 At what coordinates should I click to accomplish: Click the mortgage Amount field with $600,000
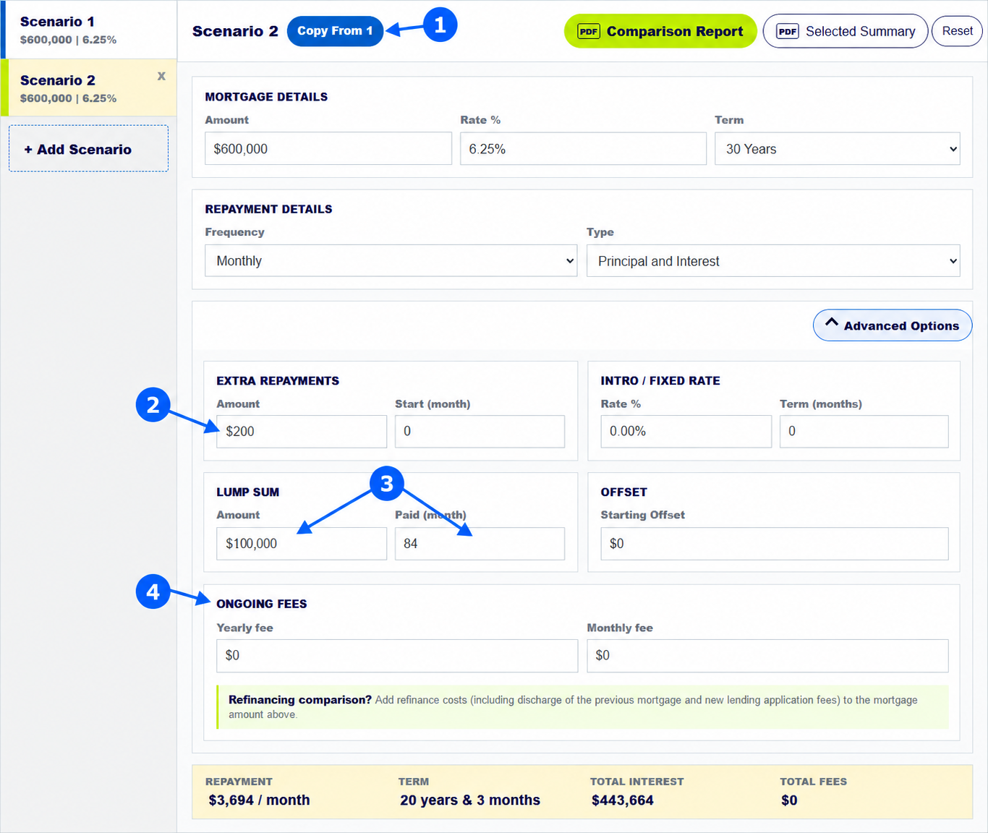click(x=328, y=148)
